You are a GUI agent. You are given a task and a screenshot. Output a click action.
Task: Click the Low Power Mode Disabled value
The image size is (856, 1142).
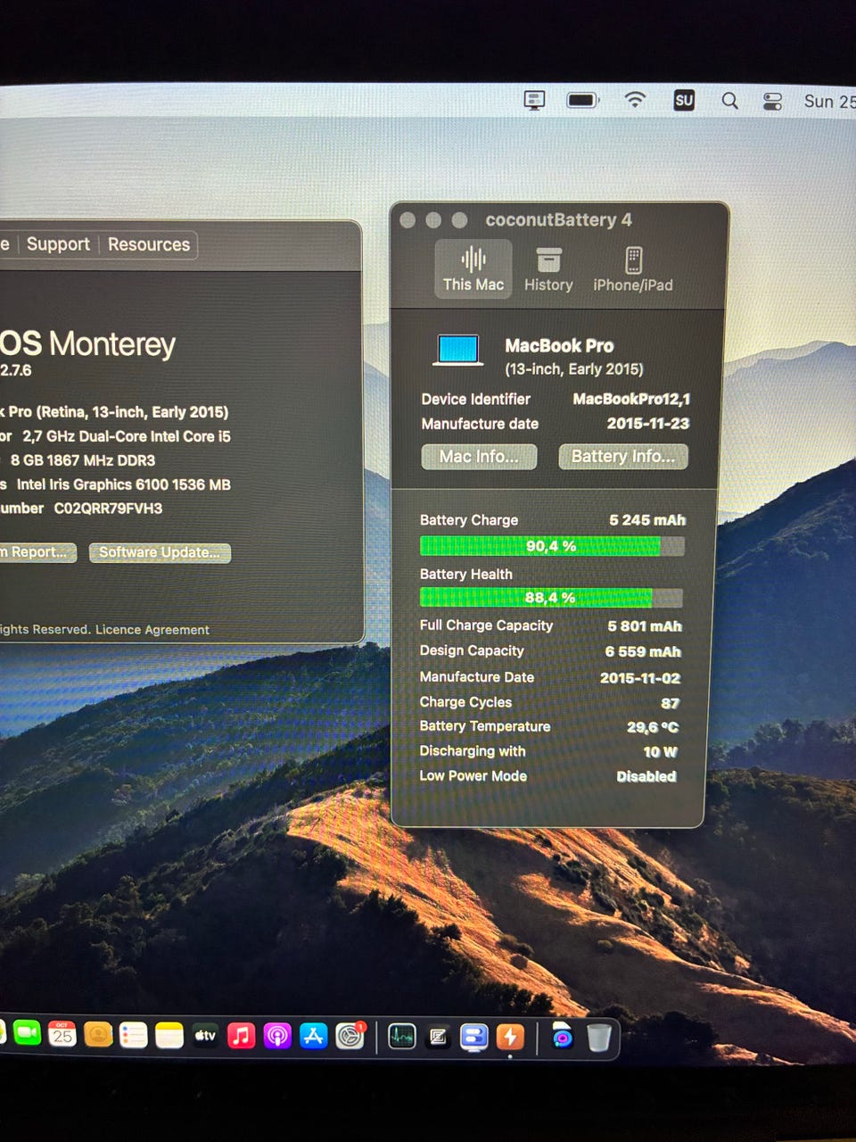[646, 776]
